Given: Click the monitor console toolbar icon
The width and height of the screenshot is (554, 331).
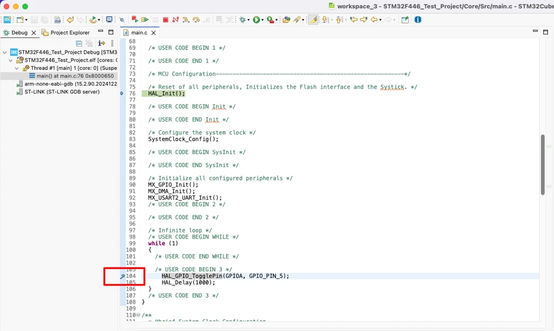Looking at the screenshot, I should 110,19.
